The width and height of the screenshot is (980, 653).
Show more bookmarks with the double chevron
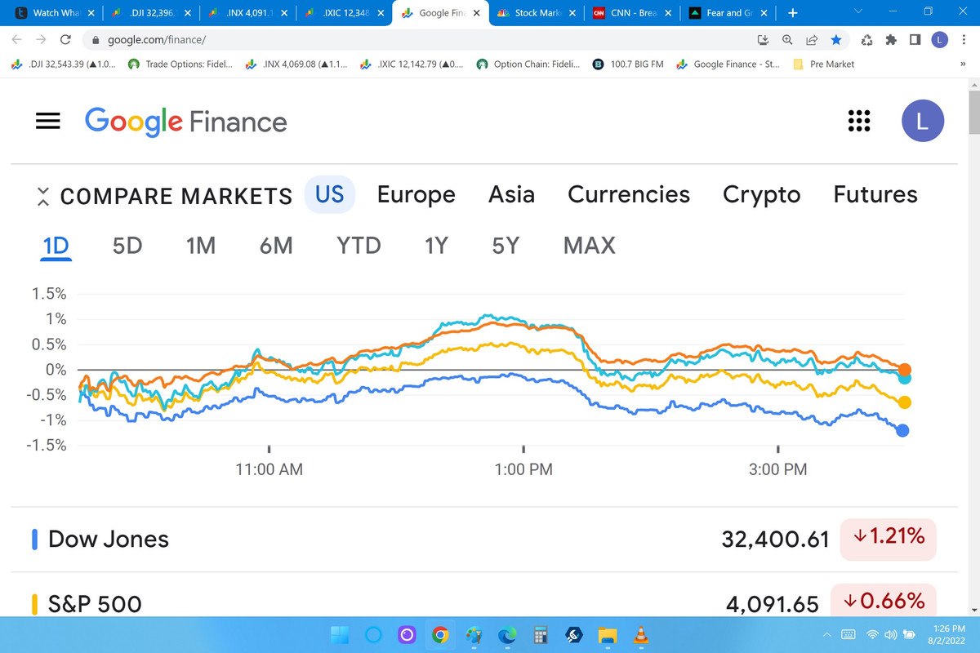point(963,64)
